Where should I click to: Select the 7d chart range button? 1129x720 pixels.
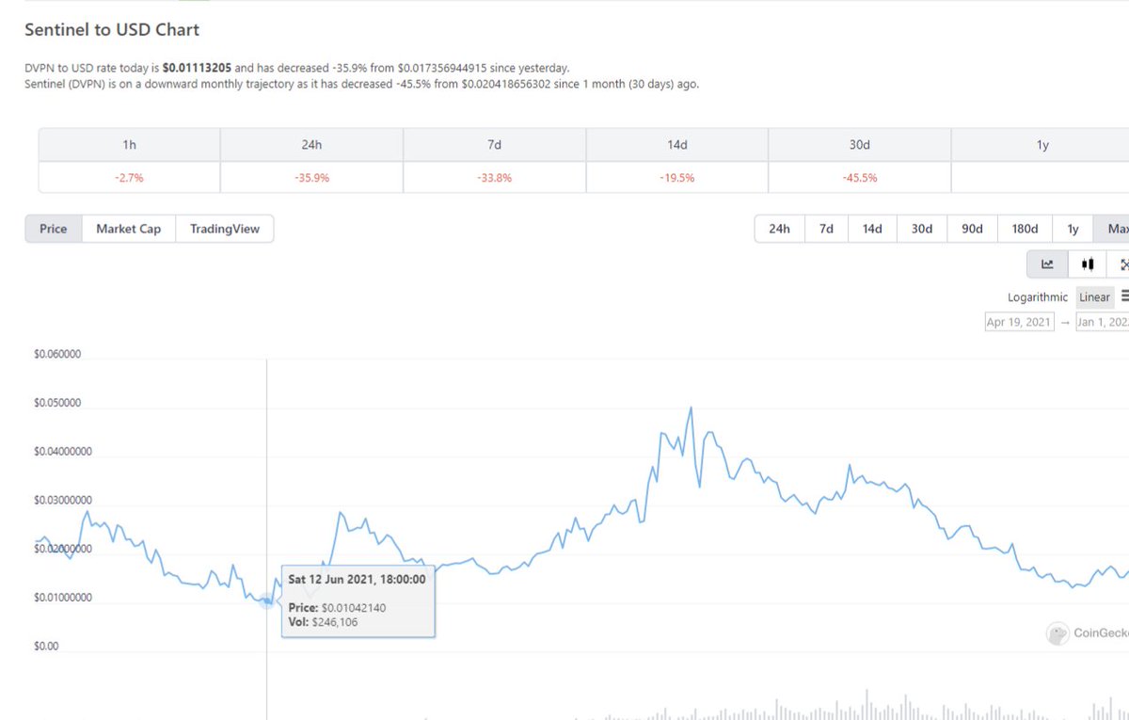point(826,229)
